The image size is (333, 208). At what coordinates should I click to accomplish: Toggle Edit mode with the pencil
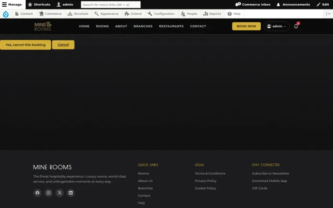tap(323, 4)
